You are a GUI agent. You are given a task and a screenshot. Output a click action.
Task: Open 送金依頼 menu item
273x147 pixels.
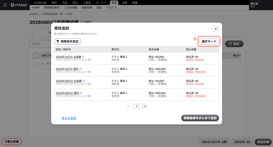87,7
